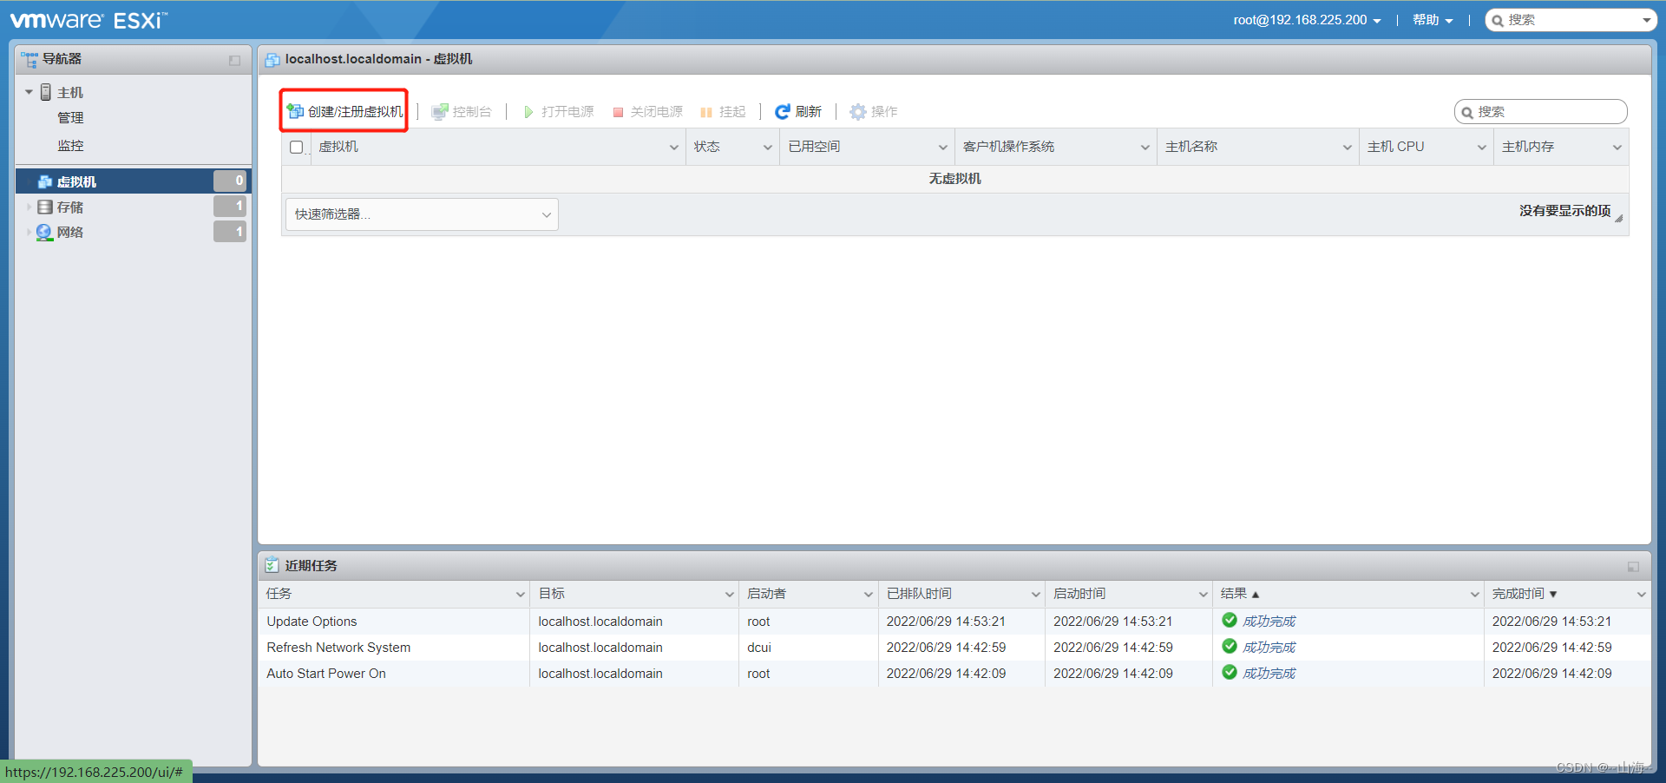The image size is (1666, 783).
Task: Click the networking (网络) globe icon
Action: (44, 232)
